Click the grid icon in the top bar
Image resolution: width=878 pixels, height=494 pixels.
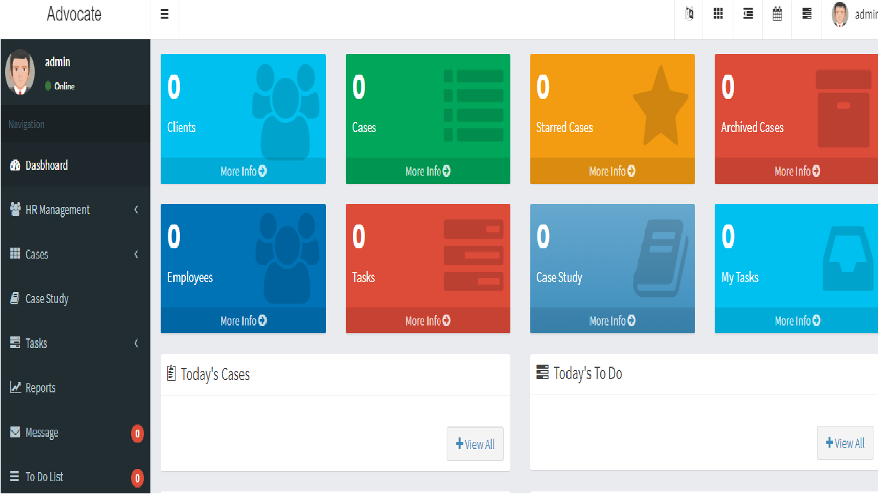pyautogui.click(x=719, y=14)
